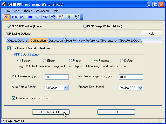Select the TIF format toolbar icon
The height and width of the screenshot is (124, 166).
(38, 17)
